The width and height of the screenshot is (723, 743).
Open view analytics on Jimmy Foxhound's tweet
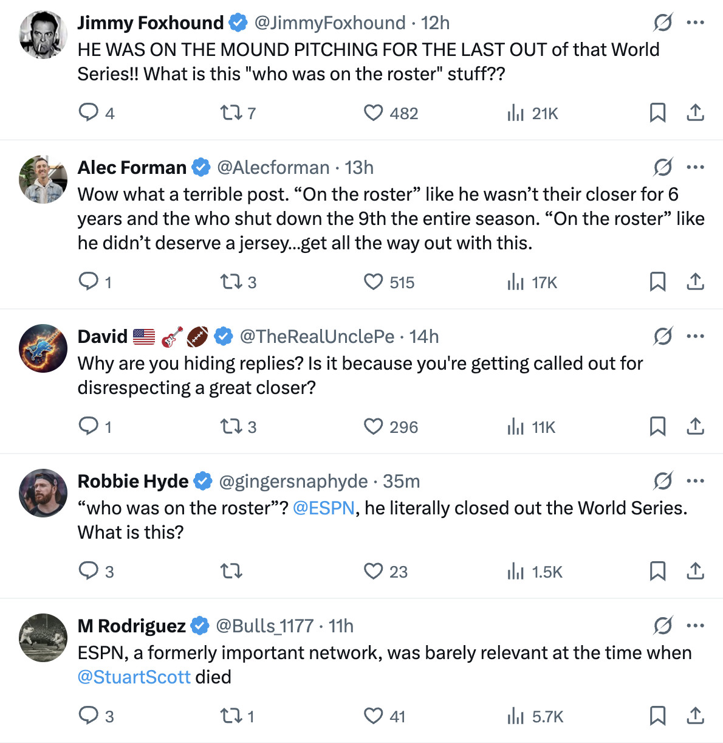(516, 112)
